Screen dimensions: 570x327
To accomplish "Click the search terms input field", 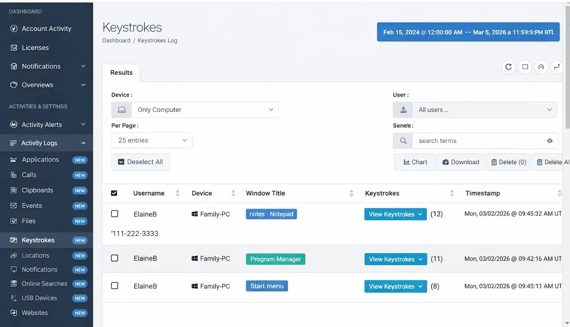I will [479, 141].
